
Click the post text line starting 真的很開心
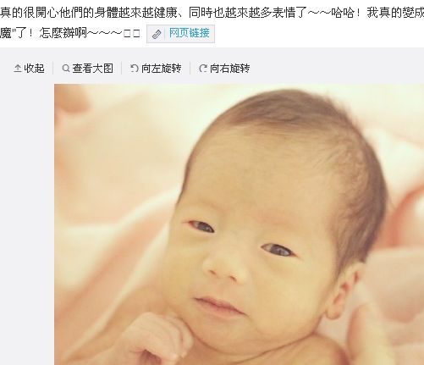click(212, 13)
